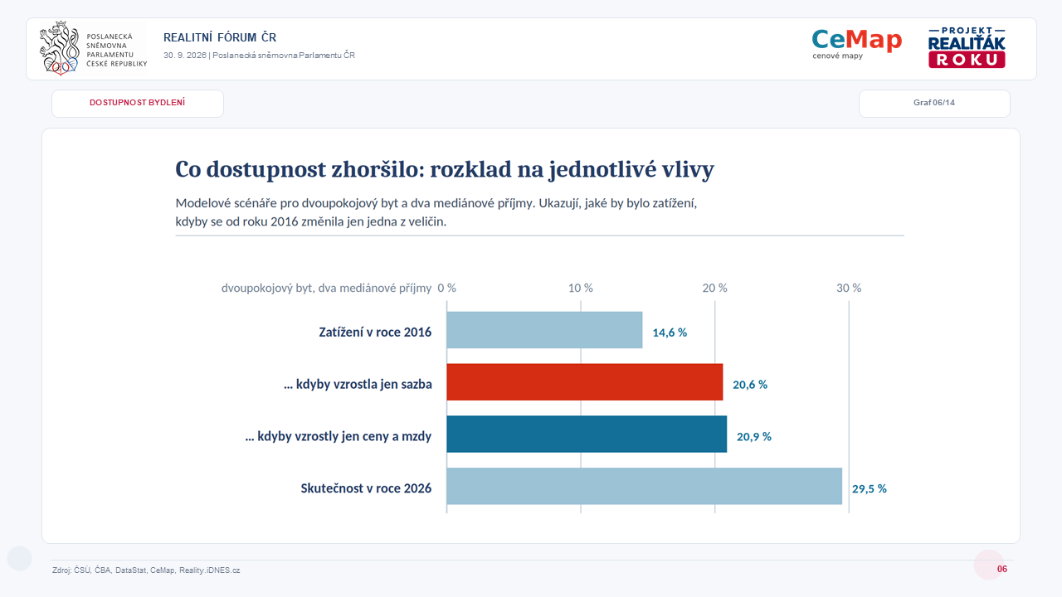Click the dark blue ceny a mzdy bar

[x=587, y=434]
